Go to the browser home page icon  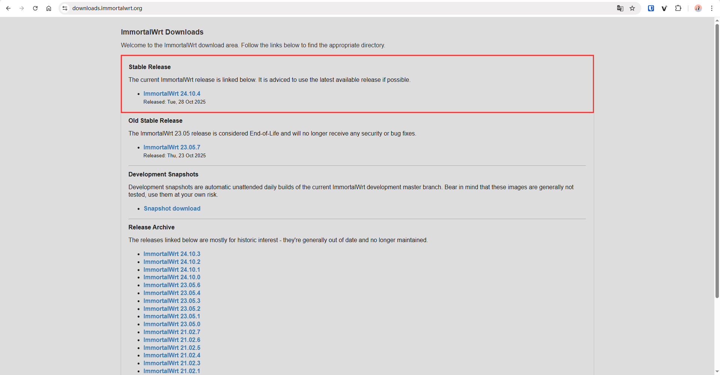click(x=49, y=8)
